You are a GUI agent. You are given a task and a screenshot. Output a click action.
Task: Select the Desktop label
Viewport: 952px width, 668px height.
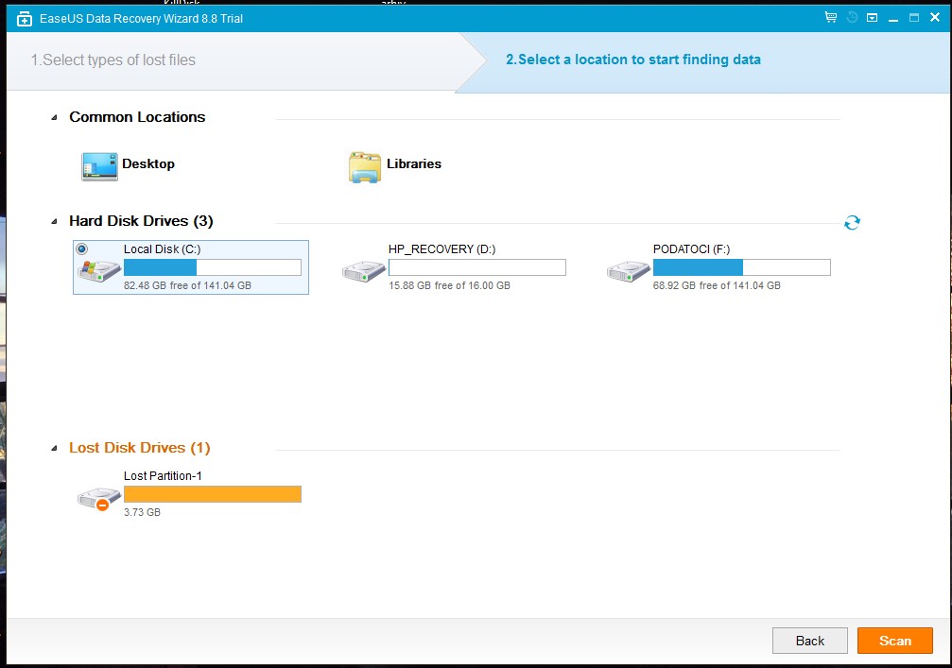pyautogui.click(x=148, y=163)
